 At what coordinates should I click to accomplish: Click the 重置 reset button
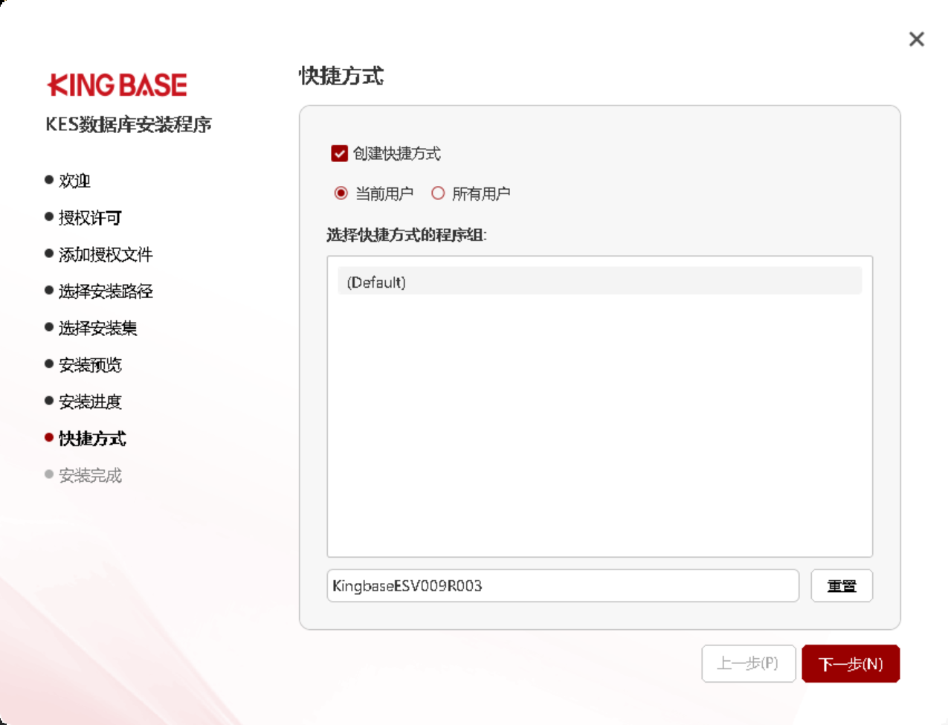click(842, 586)
